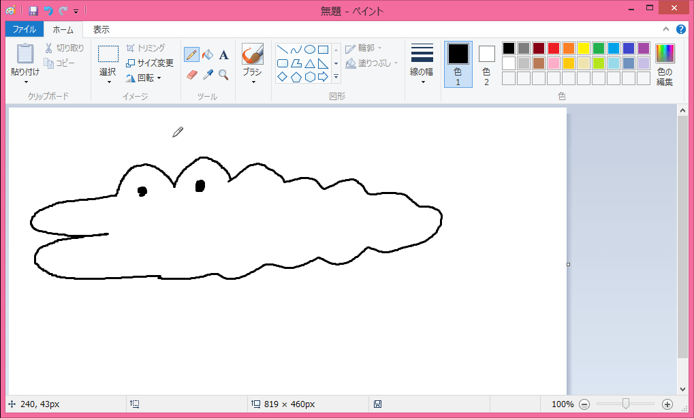Open the ファイル menu tab
Image resolution: width=694 pixels, height=418 pixels.
(25, 29)
